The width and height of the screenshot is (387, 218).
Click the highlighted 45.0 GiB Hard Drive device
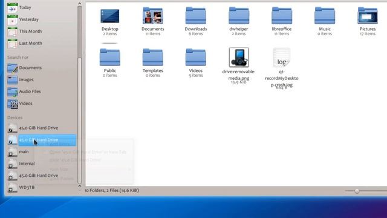[x=42, y=140]
